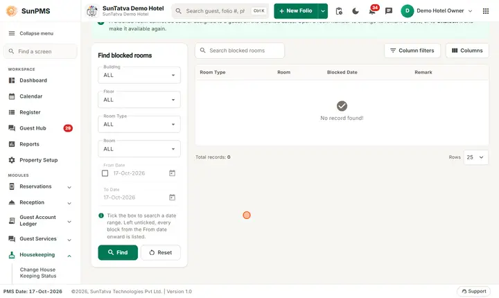Open the Columns chooser
Screen dimensions: 499x298
tap(467, 51)
